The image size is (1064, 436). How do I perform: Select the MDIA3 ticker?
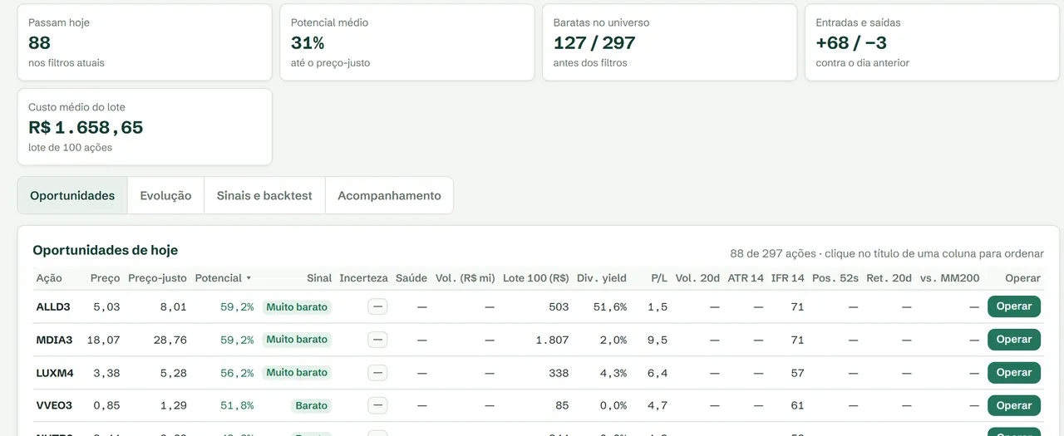click(x=54, y=340)
